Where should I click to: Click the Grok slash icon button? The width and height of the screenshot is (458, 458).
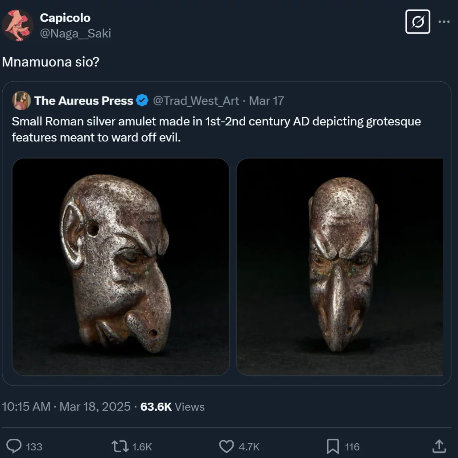[x=417, y=21]
